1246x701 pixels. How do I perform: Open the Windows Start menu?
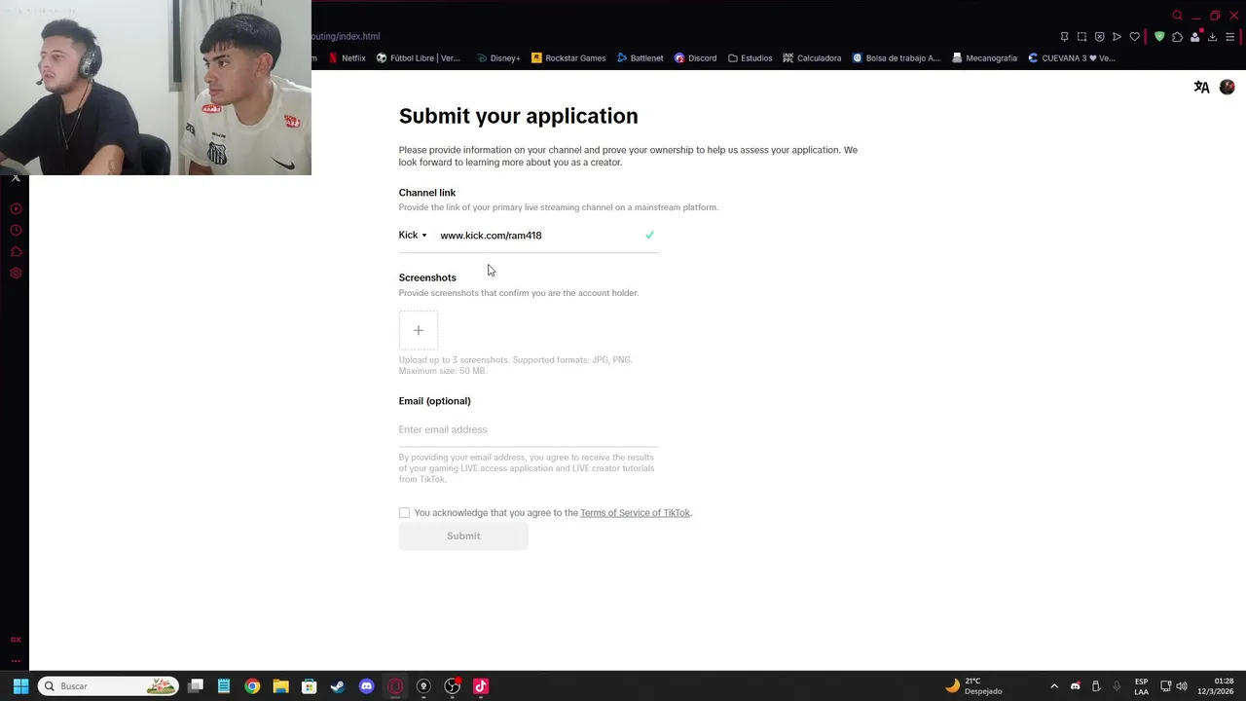[x=20, y=686]
